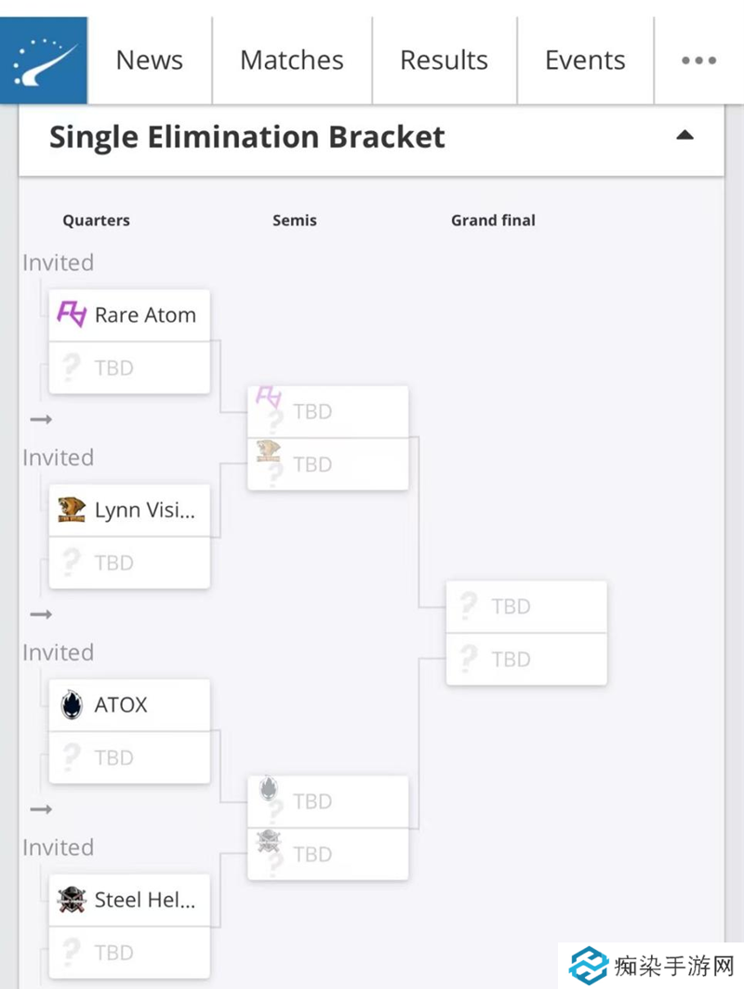Collapse the Single Elimination Bracket section
This screenshot has width=744, height=989.
coord(684,136)
